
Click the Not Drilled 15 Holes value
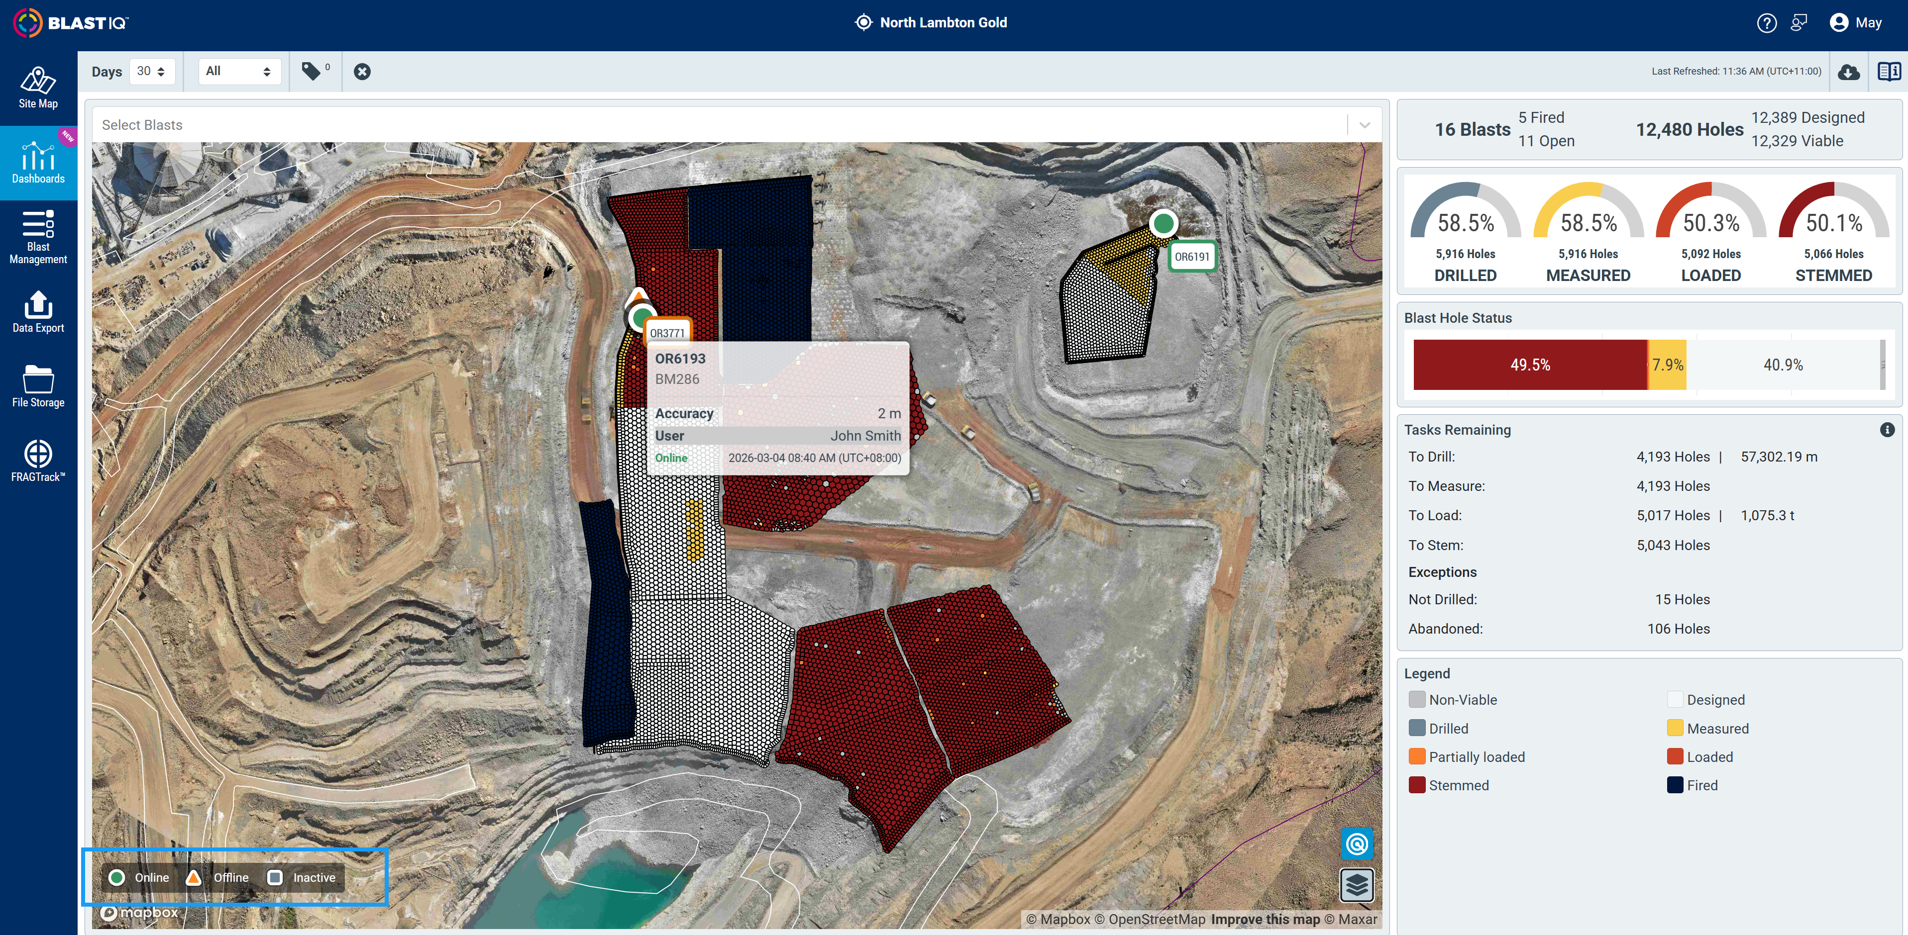tap(1682, 600)
